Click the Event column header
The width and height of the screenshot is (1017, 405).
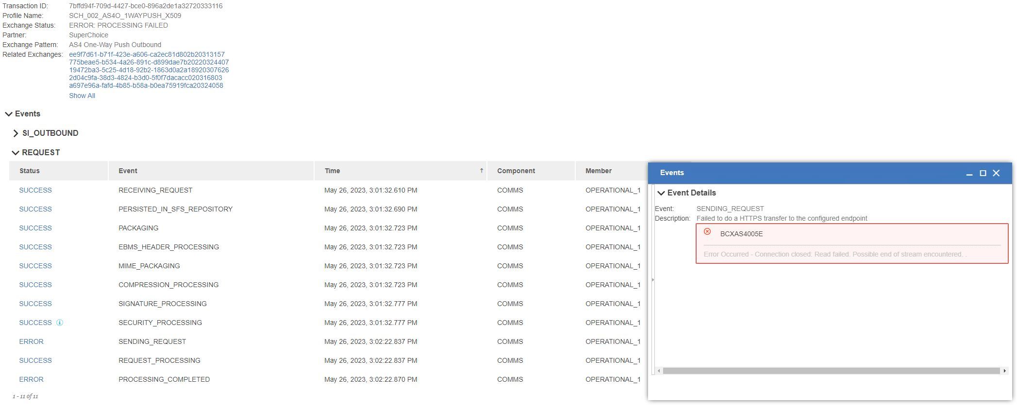[128, 171]
